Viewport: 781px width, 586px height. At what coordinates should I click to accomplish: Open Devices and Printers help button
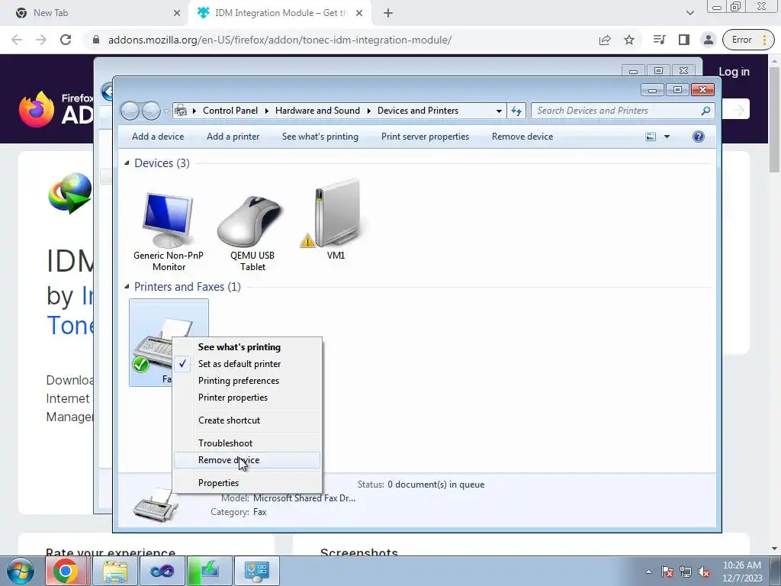click(x=699, y=137)
